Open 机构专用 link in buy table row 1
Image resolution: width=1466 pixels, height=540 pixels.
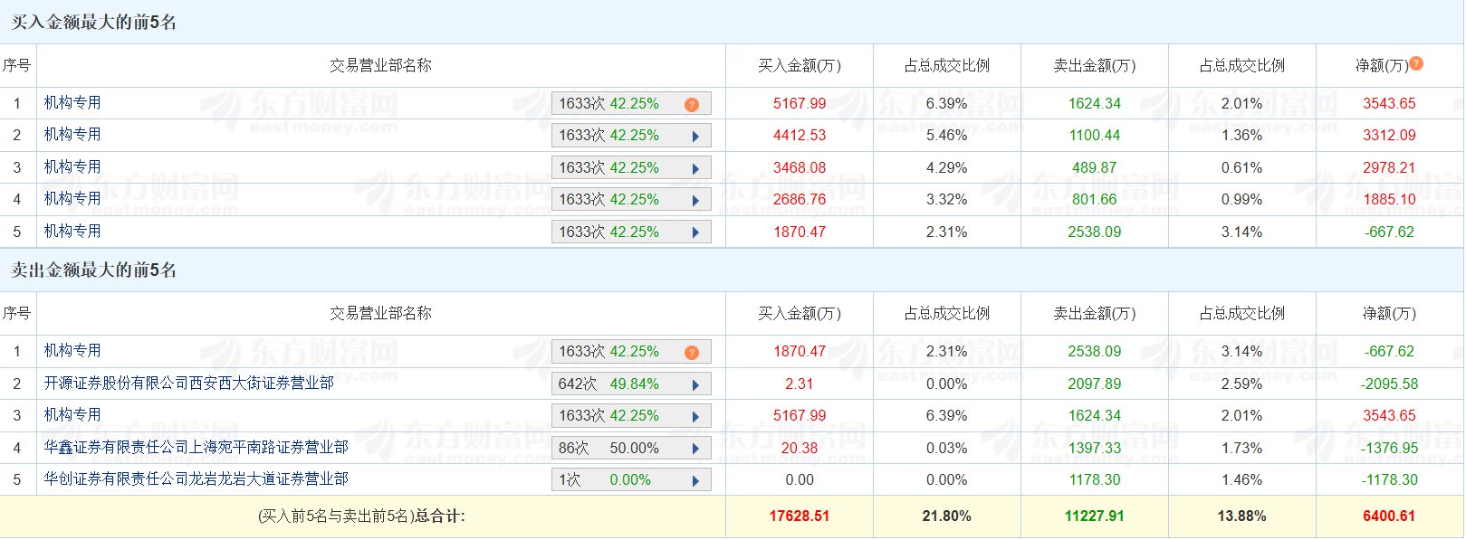click(x=72, y=103)
